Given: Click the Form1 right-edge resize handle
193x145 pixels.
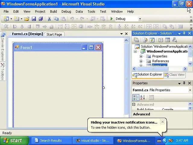Looking at the screenshot, I should (103, 88).
